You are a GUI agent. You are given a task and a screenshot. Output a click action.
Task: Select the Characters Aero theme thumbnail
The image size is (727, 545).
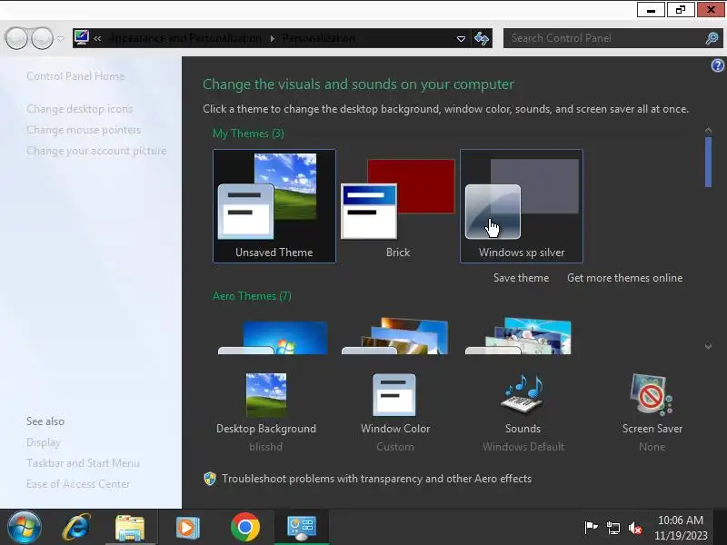pyautogui.click(x=519, y=336)
